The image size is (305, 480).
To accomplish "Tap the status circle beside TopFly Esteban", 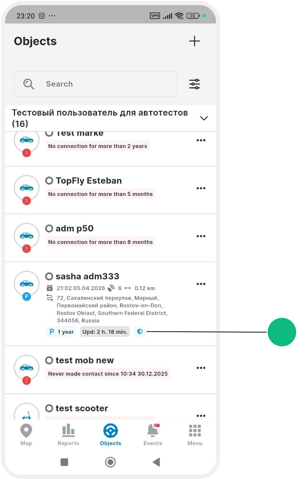I will pos(49,181).
